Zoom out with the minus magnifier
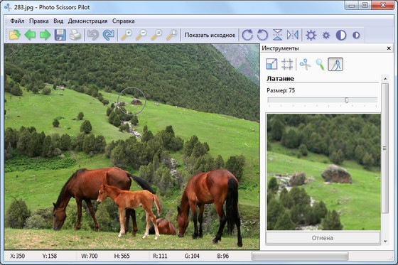The image size is (398, 265). click(141, 35)
